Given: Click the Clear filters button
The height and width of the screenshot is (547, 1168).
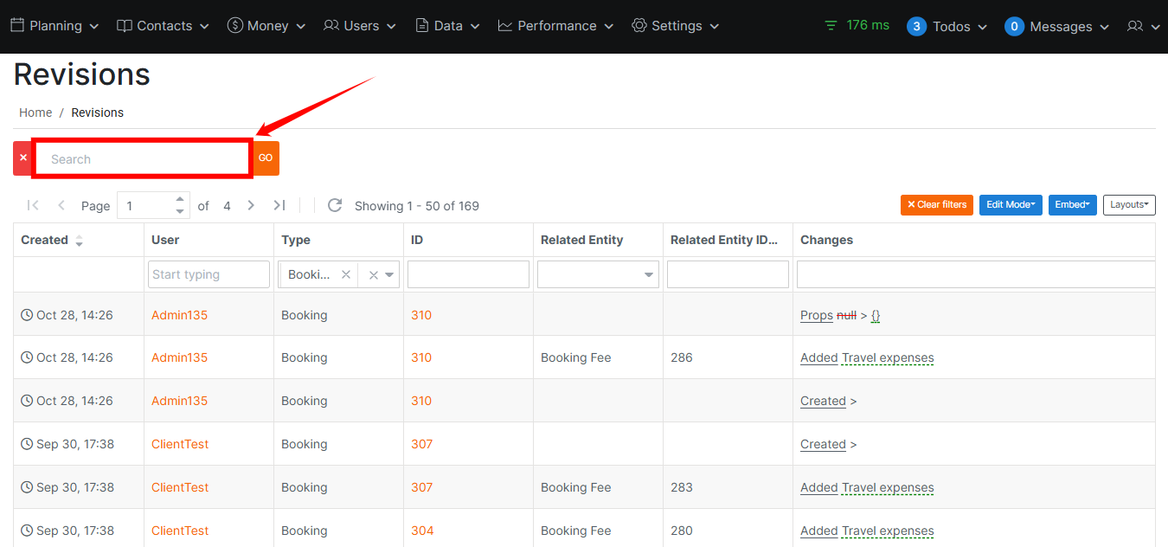Looking at the screenshot, I should pyautogui.click(x=936, y=205).
